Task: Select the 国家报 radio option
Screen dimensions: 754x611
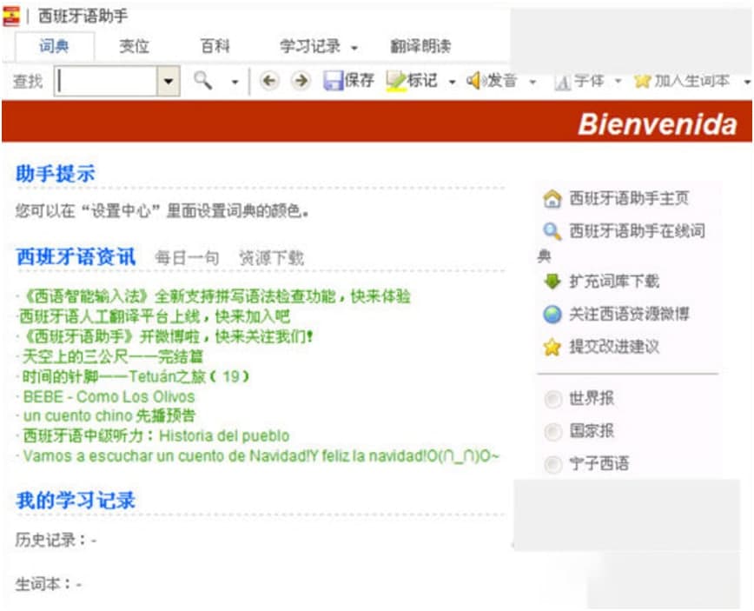Action: pos(552,432)
